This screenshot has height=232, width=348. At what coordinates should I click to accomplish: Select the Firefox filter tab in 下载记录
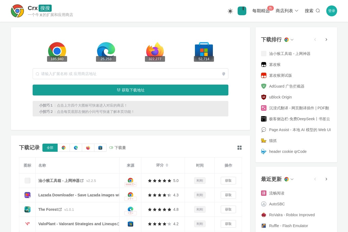(88, 148)
